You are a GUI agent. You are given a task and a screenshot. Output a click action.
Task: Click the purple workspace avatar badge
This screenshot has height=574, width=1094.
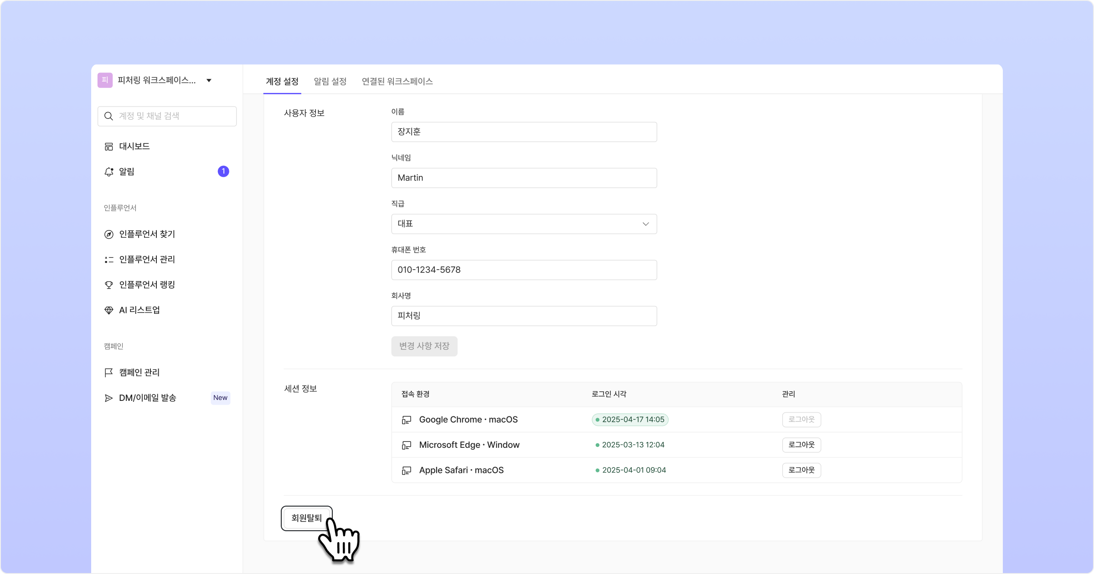(105, 80)
